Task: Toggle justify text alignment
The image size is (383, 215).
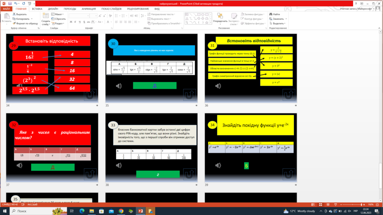Action: click(130, 22)
